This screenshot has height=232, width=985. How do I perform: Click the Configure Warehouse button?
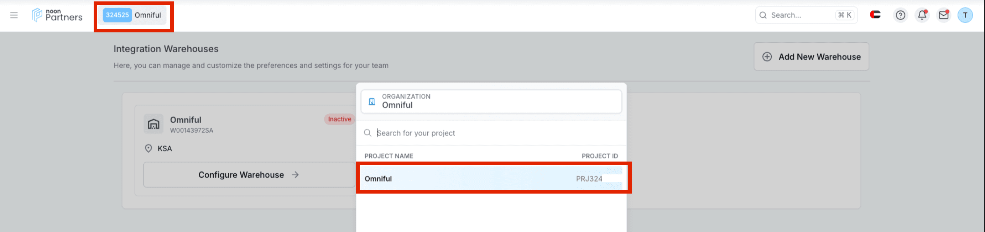click(249, 175)
